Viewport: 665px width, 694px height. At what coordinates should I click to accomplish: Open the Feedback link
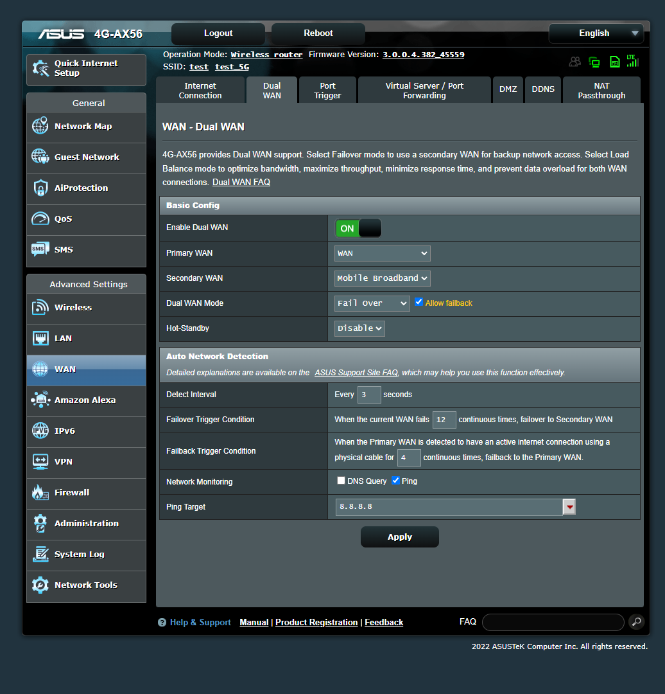pyautogui.click(x=384, y=622)
